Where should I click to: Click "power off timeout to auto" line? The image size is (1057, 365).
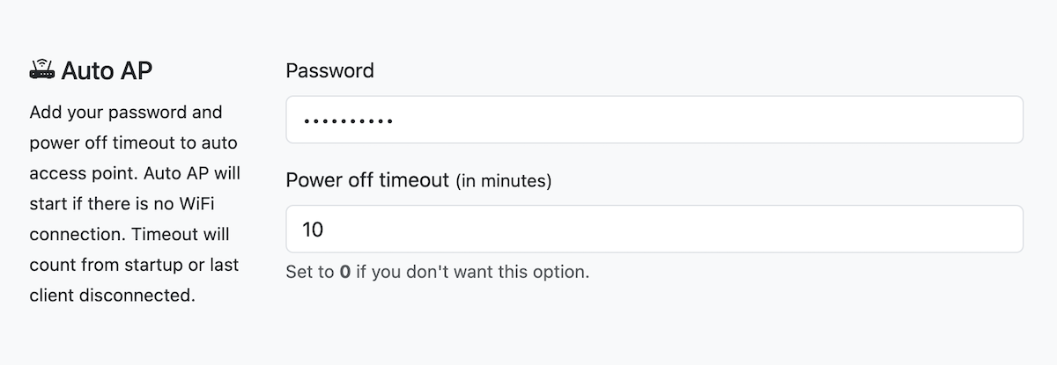133,143
